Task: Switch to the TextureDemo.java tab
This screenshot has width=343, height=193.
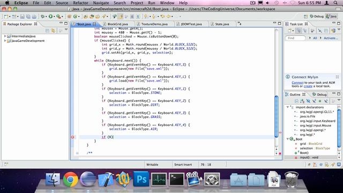Action: tap(154, 24)
